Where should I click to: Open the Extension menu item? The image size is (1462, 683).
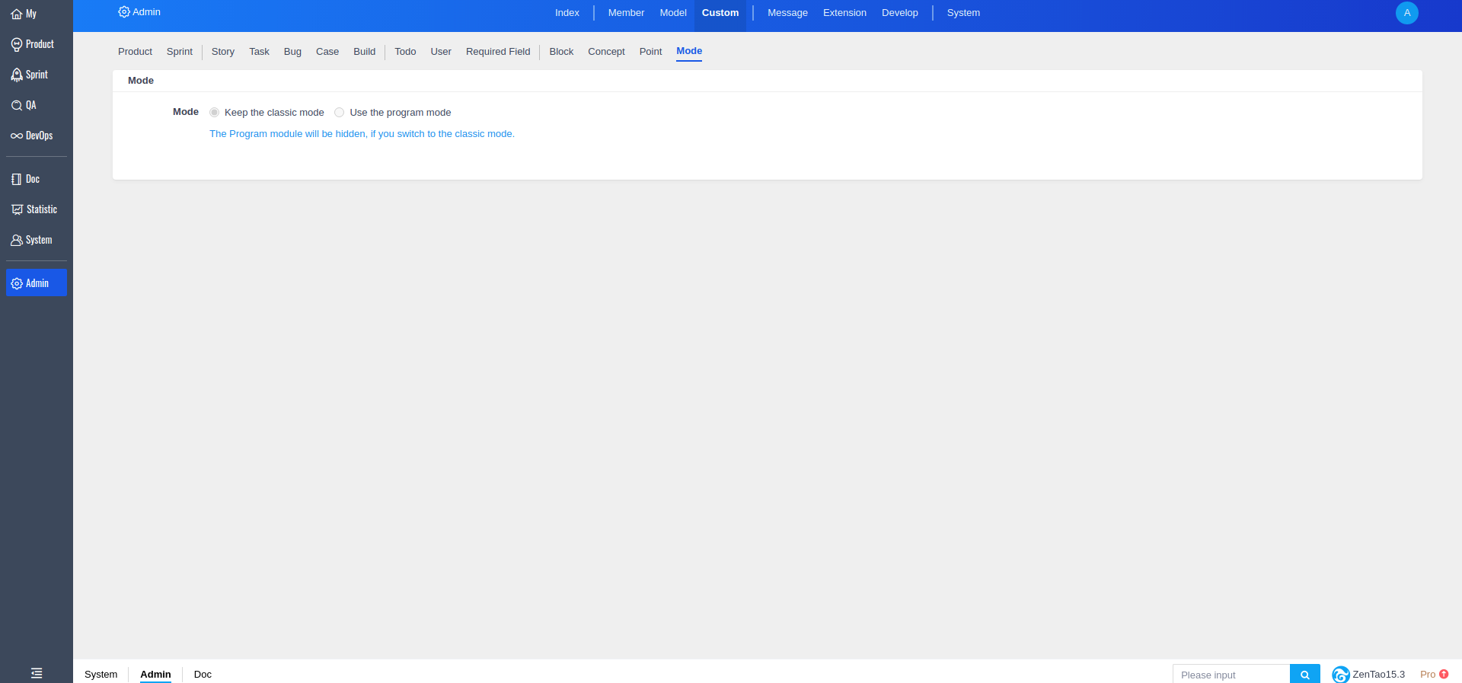point(844,13)
